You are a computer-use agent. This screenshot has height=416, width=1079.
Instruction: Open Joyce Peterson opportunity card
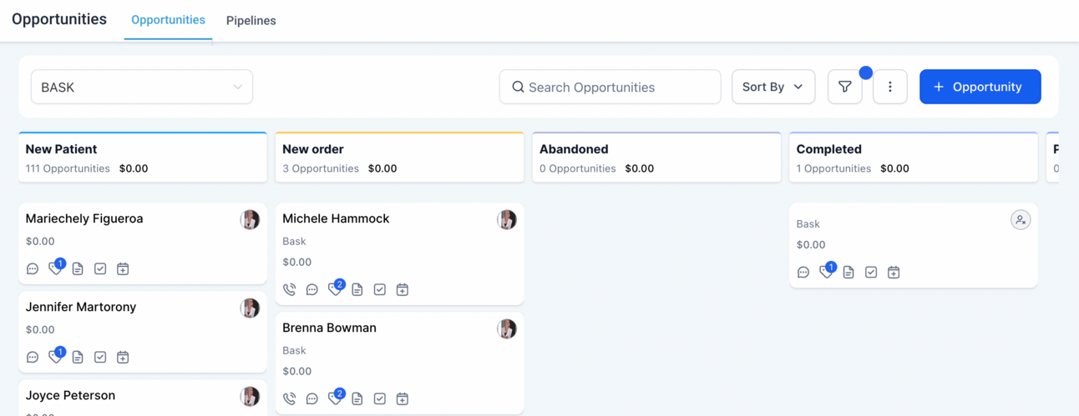143,398
